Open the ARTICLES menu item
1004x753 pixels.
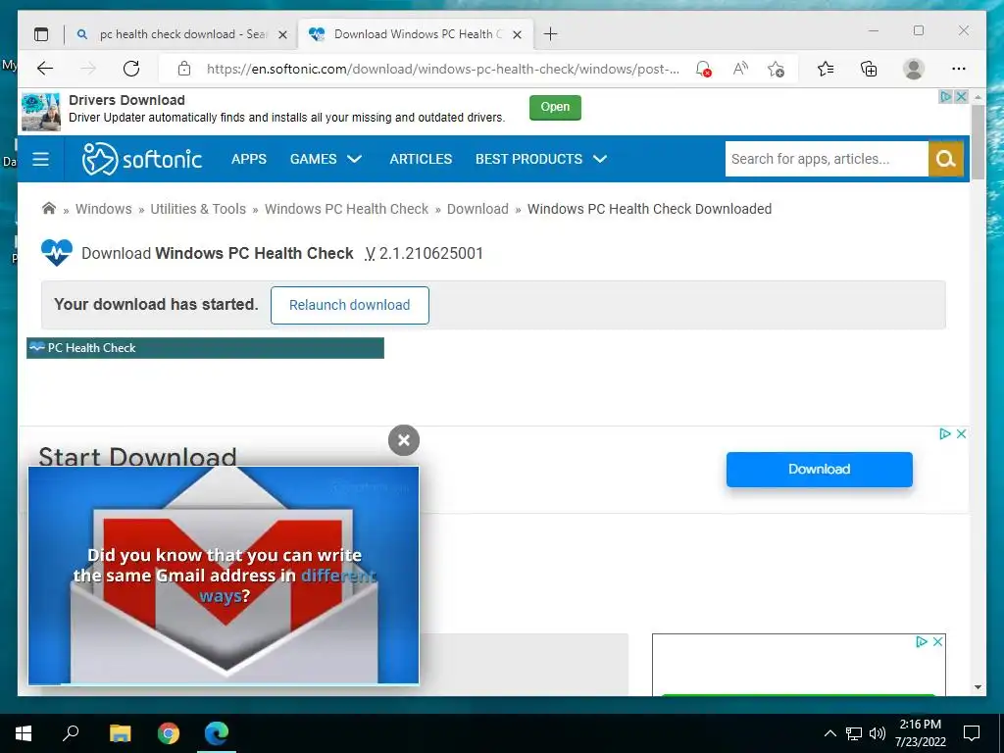coord(421,159)
